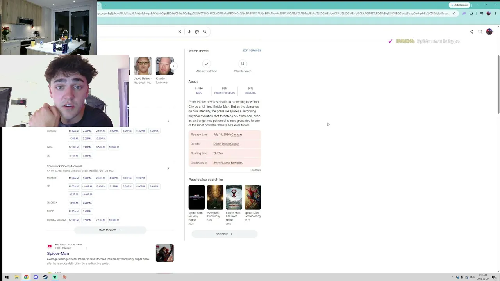This screenshot has height=281, width=500.
Task: Open Spider-Man: No Way Home poster
Action: click(x=196, y=197)
